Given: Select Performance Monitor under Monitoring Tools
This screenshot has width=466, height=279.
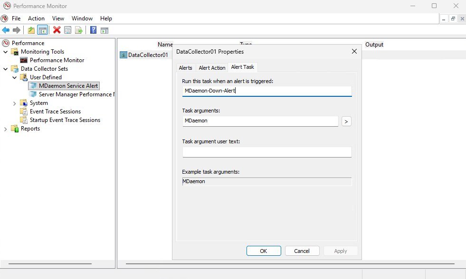Looking at the screenshot, I should pyautogui.click(x=57, y=60).
